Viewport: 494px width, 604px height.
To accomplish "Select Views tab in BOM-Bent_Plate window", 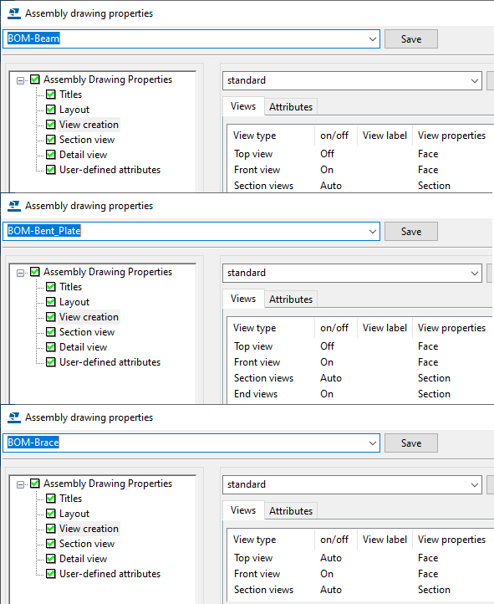I will [x=243, y=298].
